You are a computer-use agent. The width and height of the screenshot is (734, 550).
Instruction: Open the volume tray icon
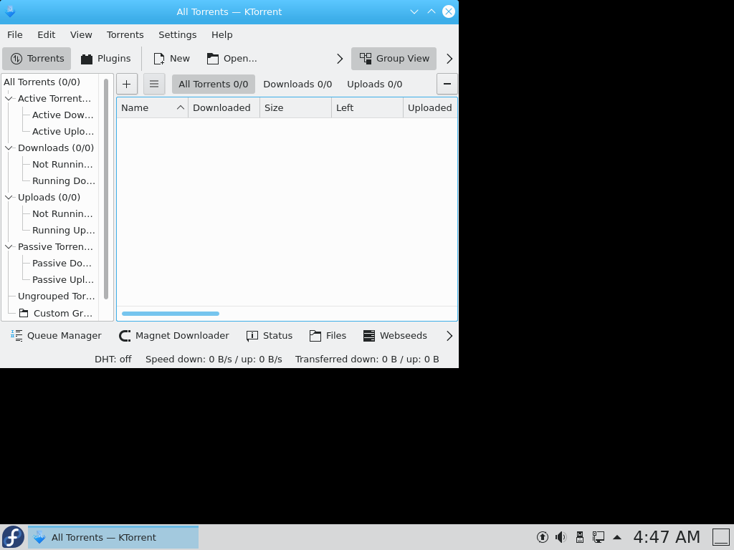tap(561, 537)
